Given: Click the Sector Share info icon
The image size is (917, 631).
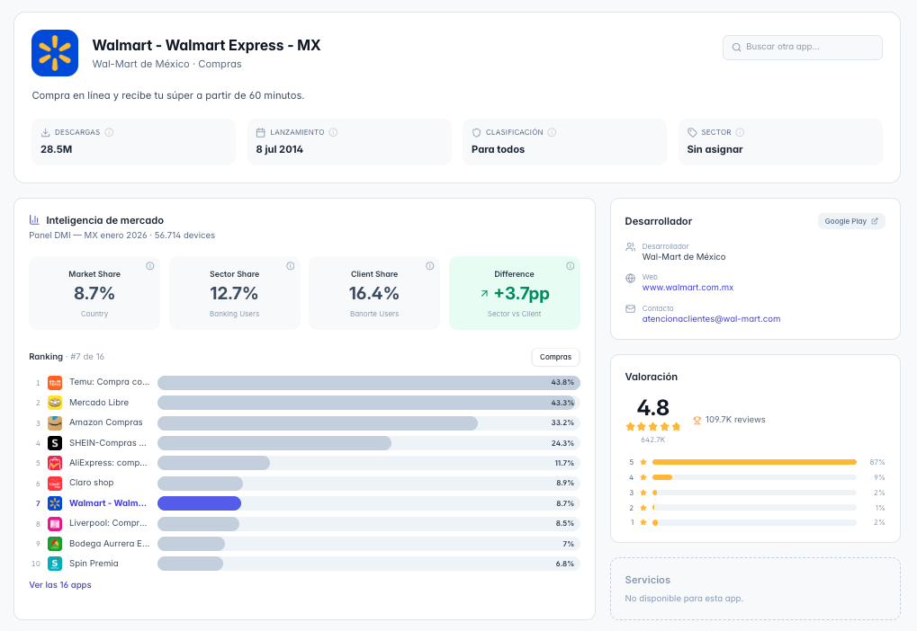Looking at the screenshot, I should coord(290,266).
